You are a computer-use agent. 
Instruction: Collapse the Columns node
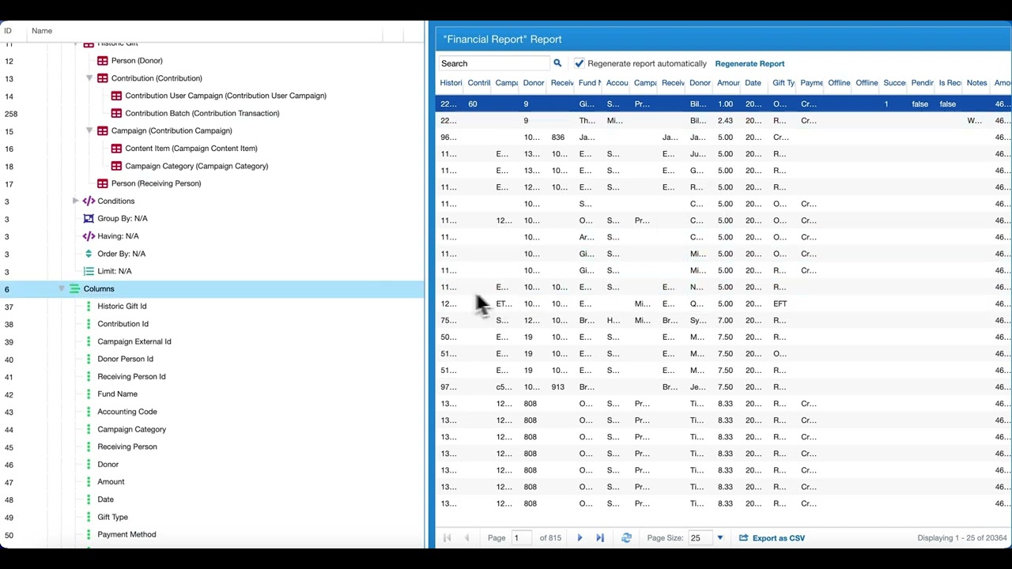coord(61,289)
